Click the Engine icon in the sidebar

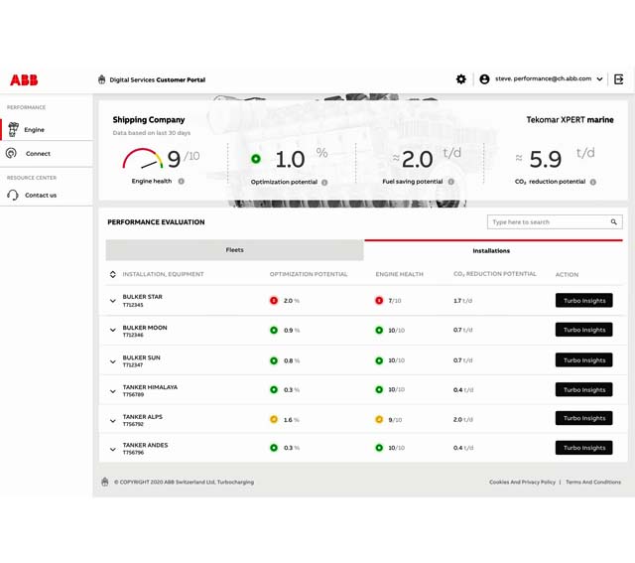13,129
